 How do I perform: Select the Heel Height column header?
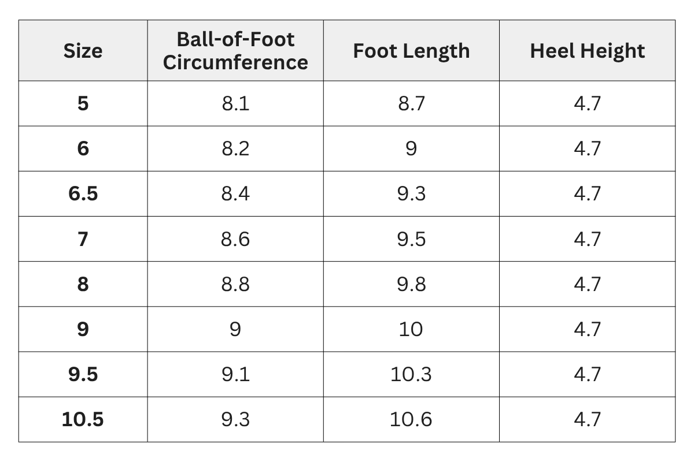click(x=587, y=51)
